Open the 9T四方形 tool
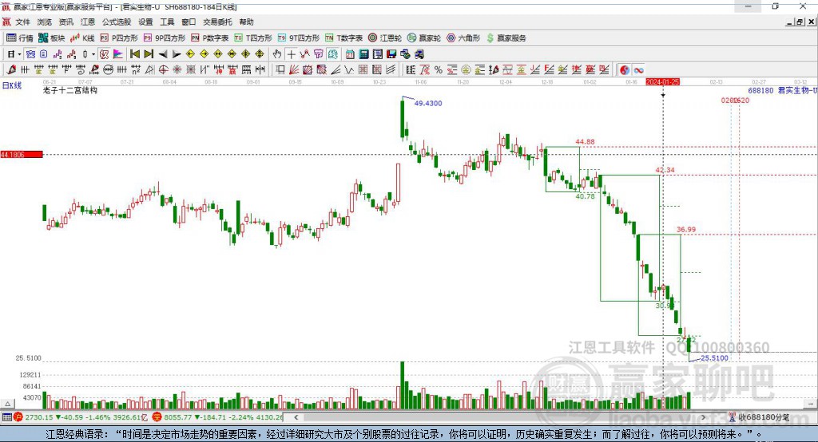818x442 pixels. pyautogui.click(x=299, y=38)
